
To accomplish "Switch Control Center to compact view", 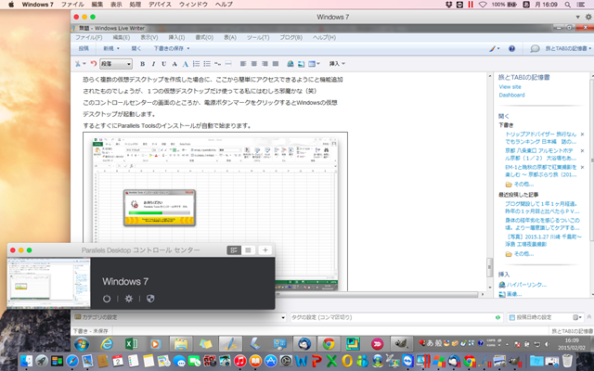I will [x=248, y=249].
